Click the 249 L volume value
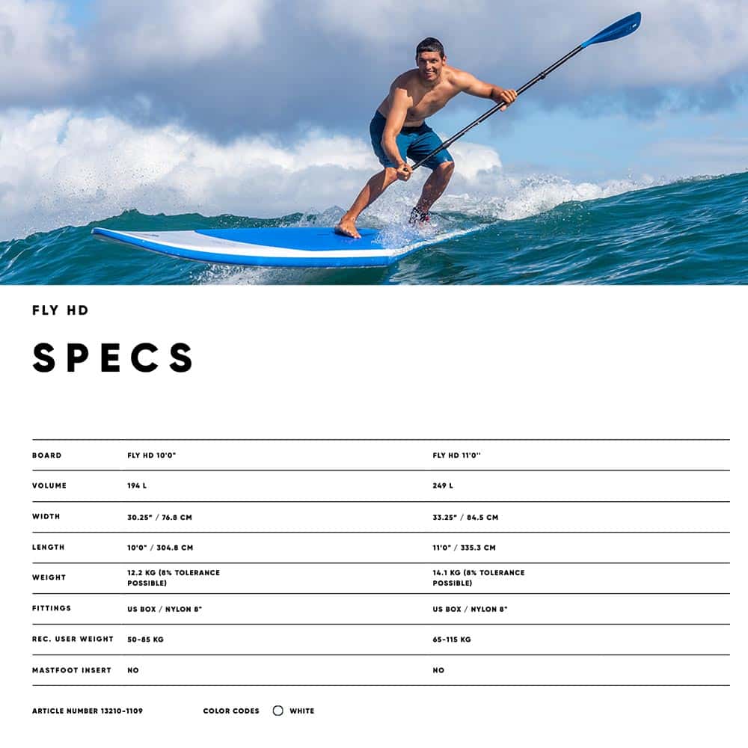Viewport: 748px width, 748px height. tap(443, 486)
